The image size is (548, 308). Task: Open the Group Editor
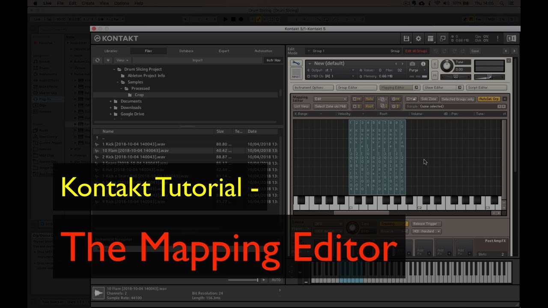pyautogui.click(x=356, y=88)
